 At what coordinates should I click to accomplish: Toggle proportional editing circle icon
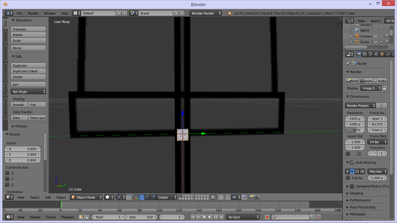[221, 197]
